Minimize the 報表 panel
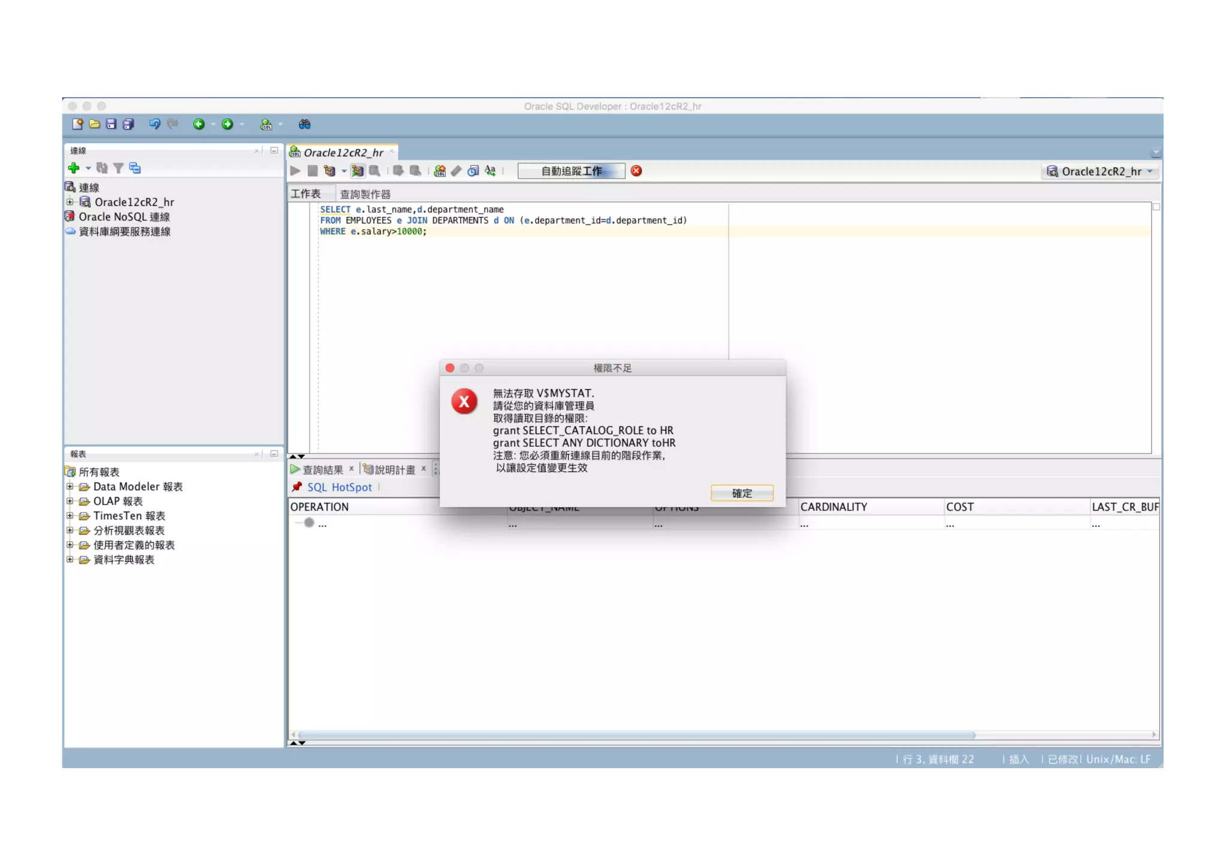Viewport: 1227px width, 867px height. tap(274, 454)
